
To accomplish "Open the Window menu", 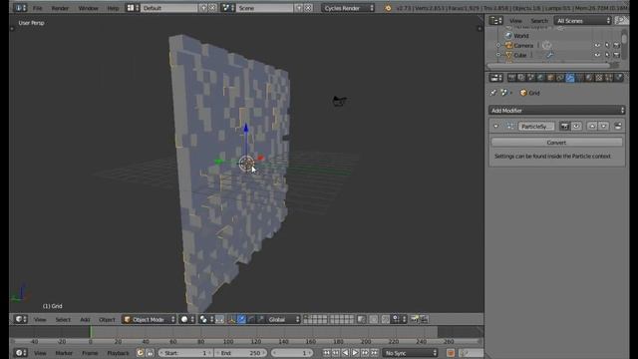I will tap(88, 8).
